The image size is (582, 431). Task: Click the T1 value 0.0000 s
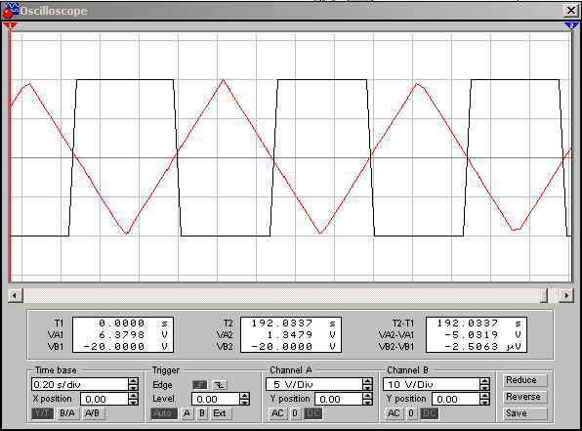(x=133, y=323)
